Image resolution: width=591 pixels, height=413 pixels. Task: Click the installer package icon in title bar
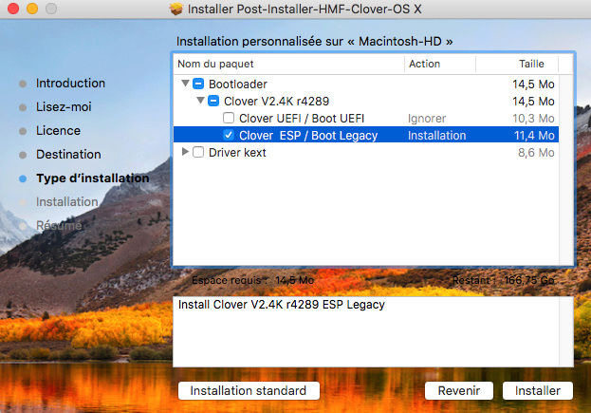click(175, 9)
